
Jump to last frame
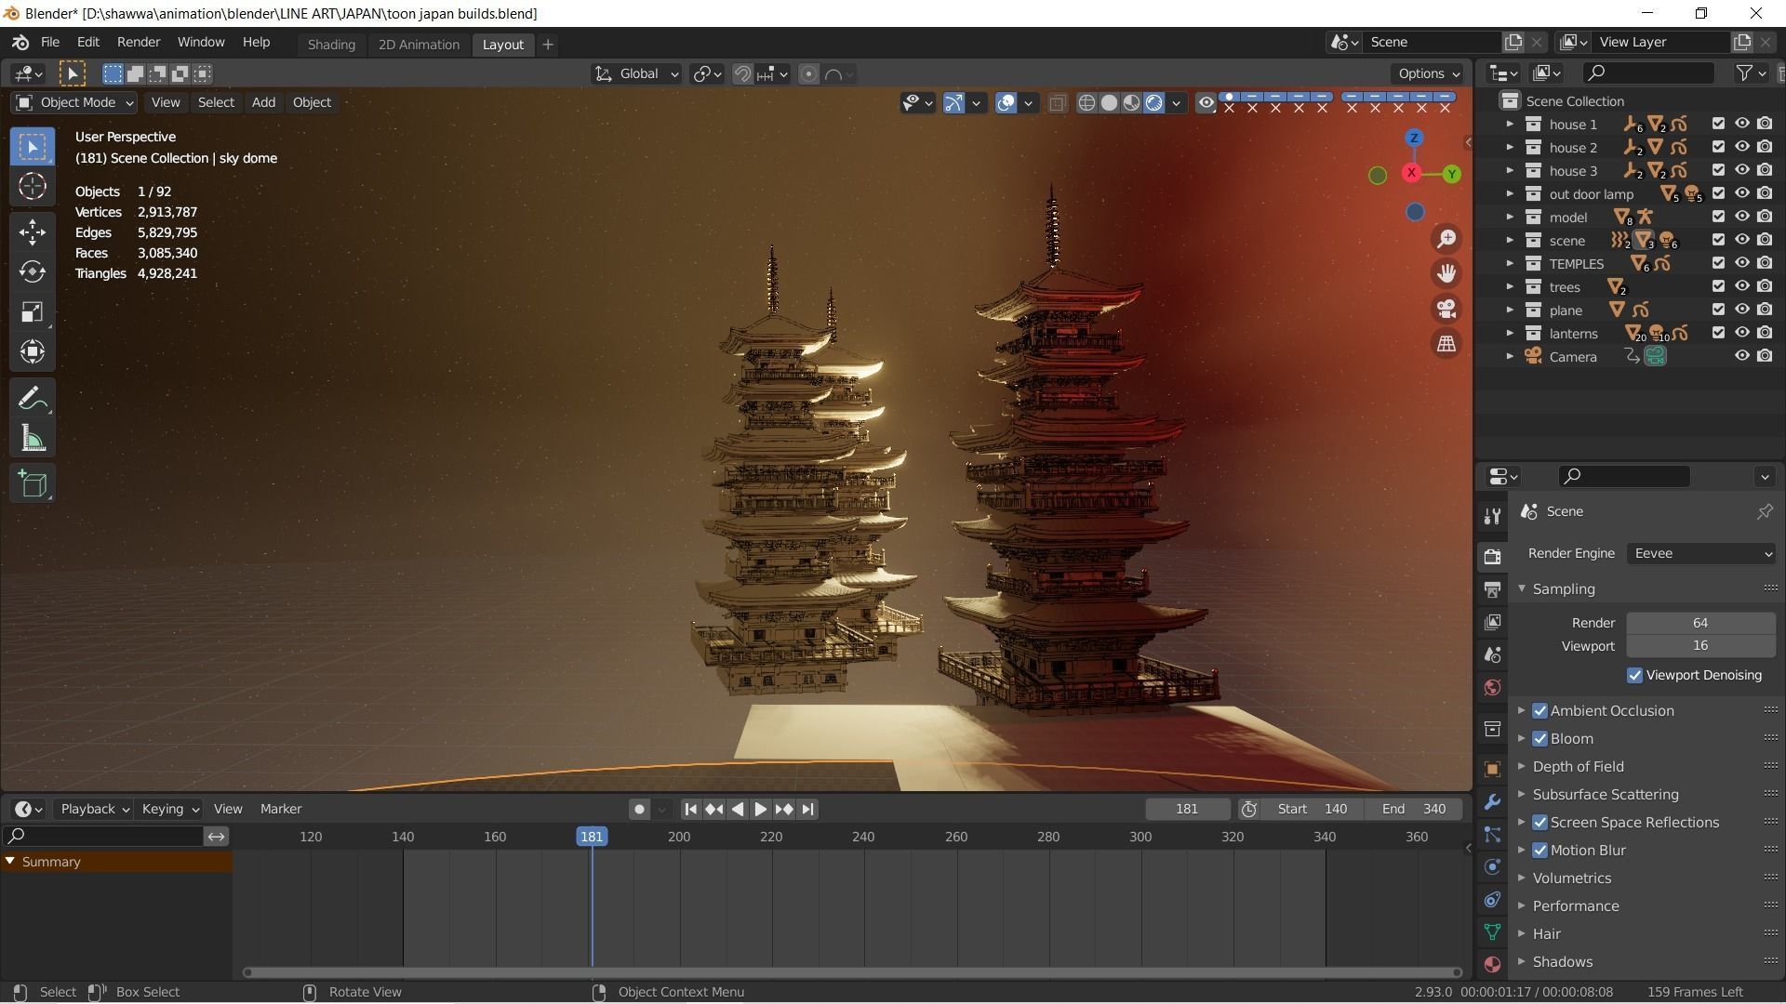[x=807, y=809]
